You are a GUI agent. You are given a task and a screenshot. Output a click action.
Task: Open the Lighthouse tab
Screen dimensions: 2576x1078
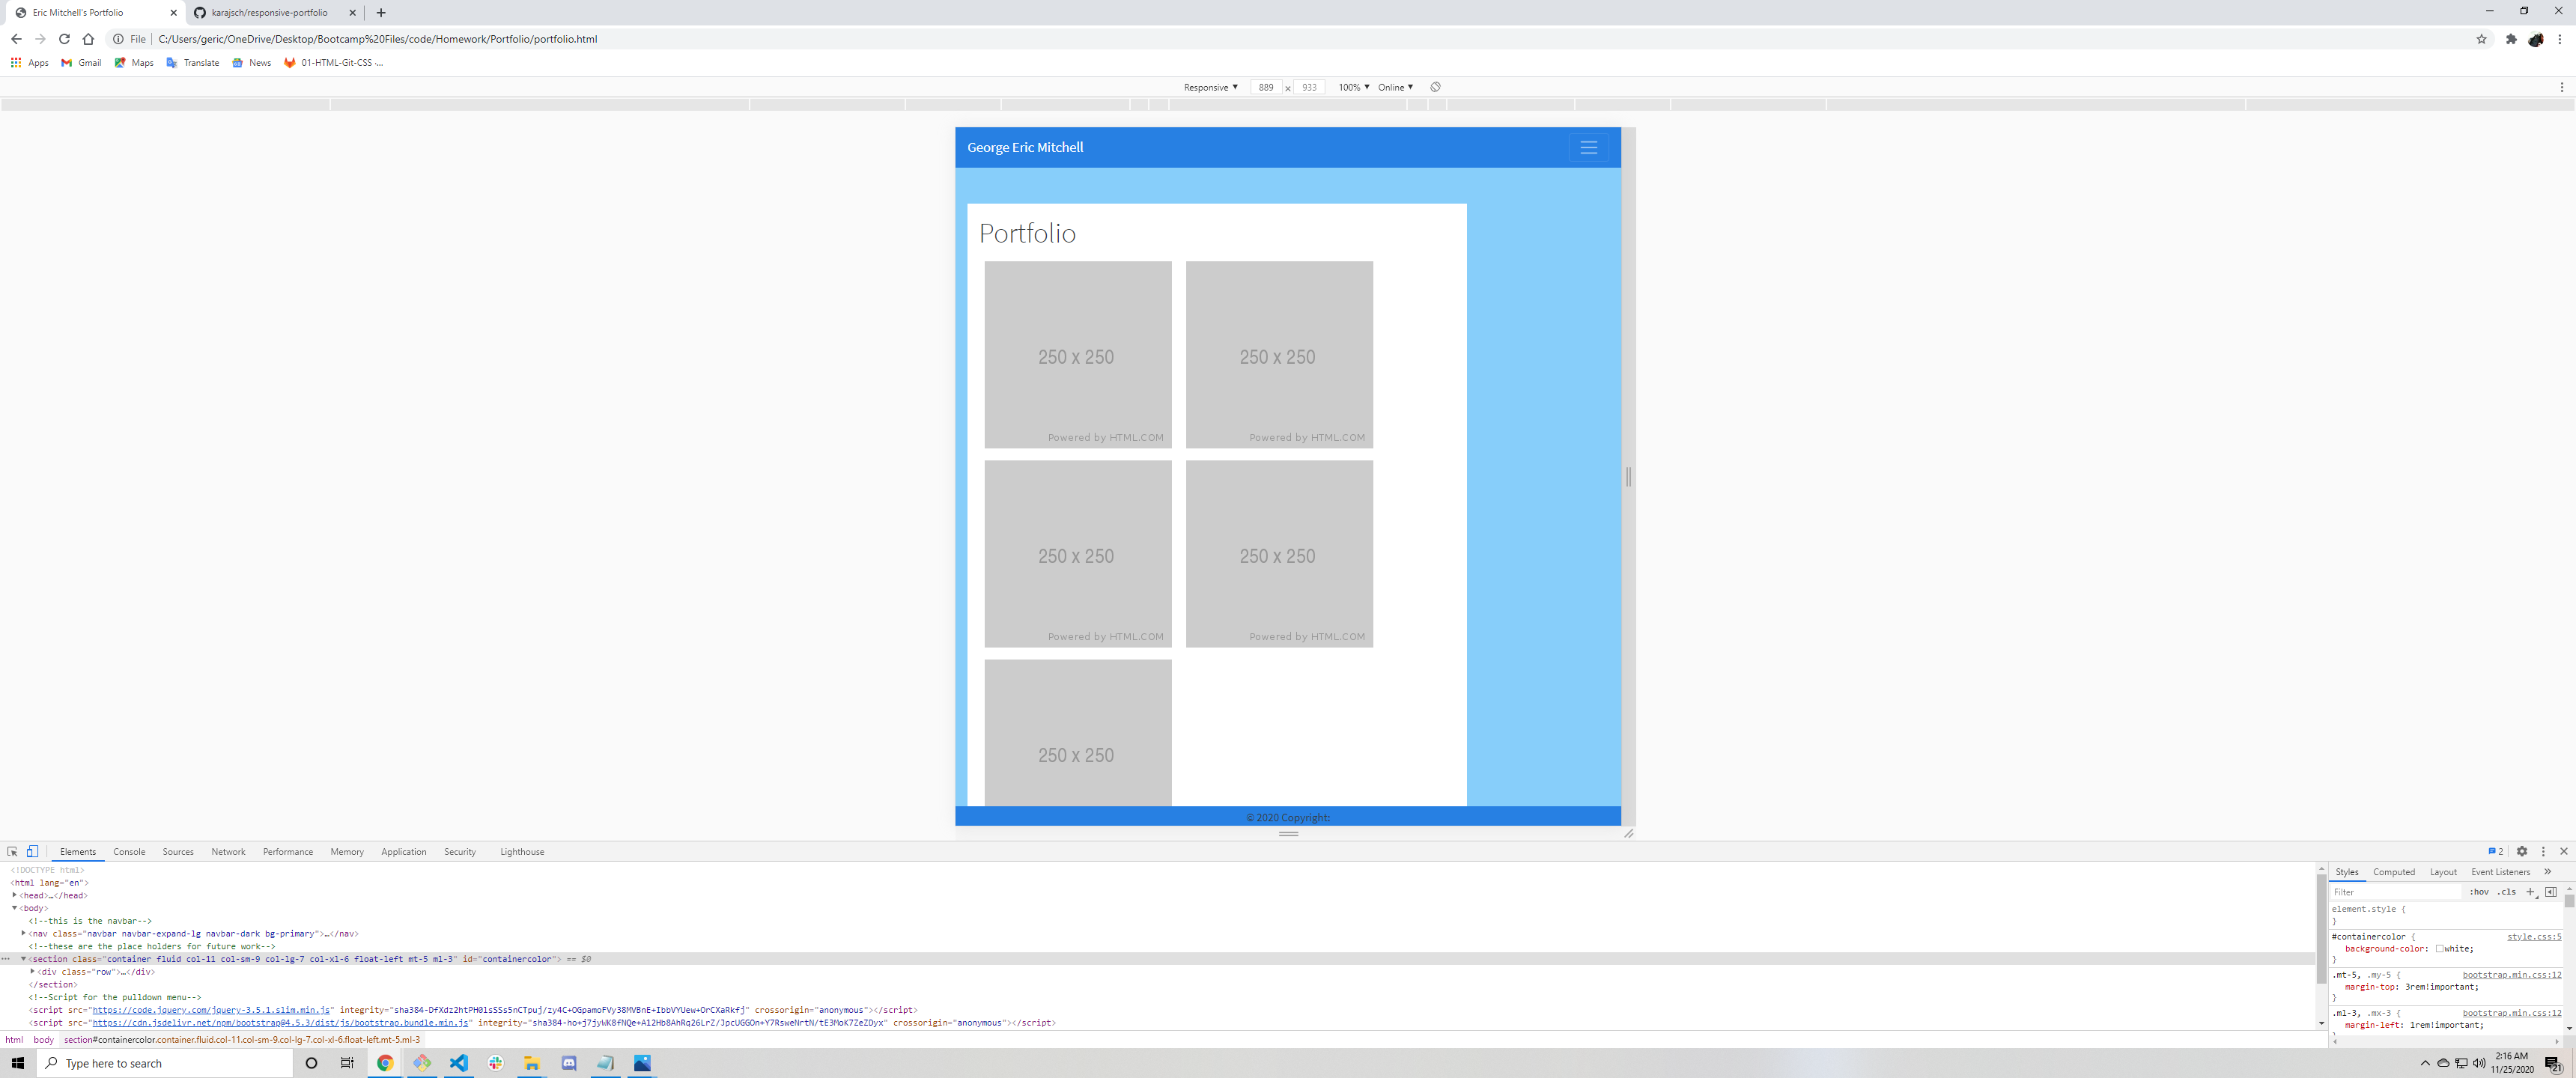click(522, 851)
